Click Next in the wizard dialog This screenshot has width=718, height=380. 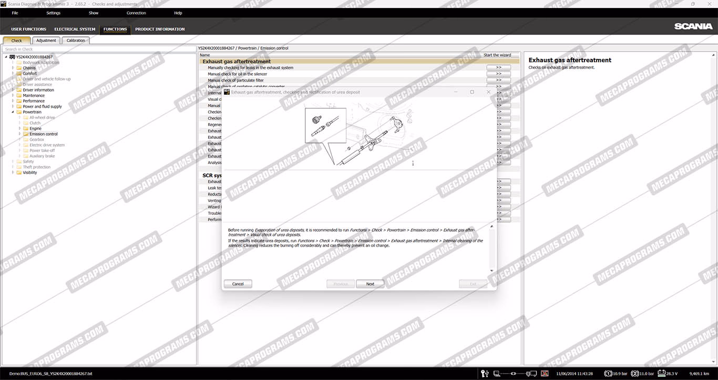point(370,284)
